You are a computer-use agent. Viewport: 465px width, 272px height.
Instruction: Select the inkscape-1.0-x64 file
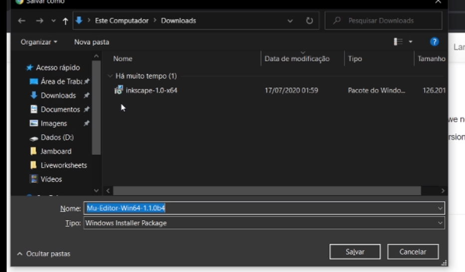point(151,90)
